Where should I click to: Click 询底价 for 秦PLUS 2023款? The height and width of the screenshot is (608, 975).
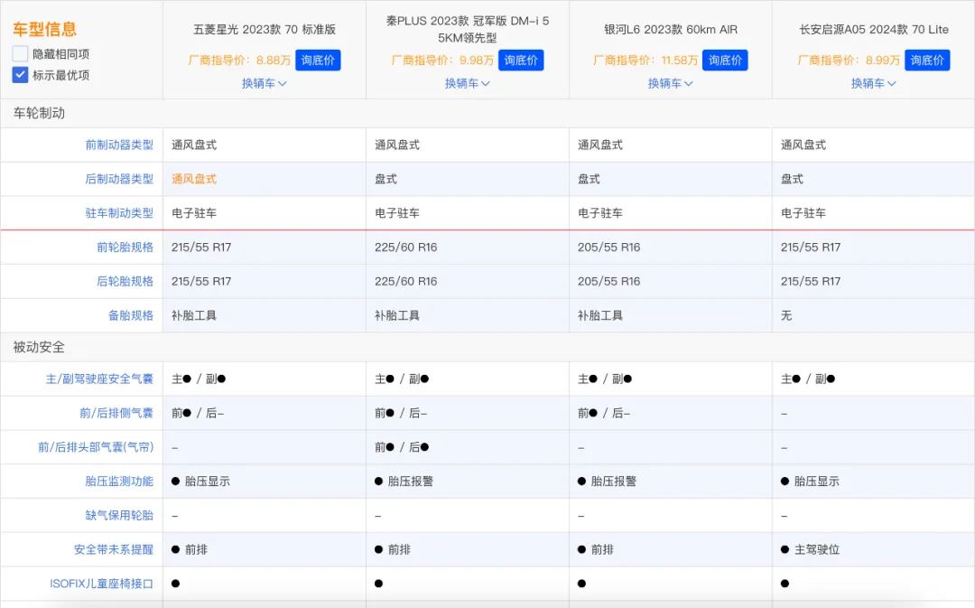(x=521, y=61)
